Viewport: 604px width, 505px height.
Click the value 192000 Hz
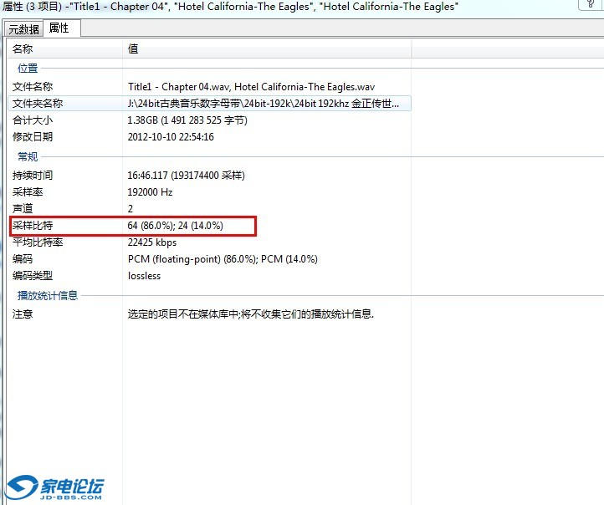click(x=150, y=191)
